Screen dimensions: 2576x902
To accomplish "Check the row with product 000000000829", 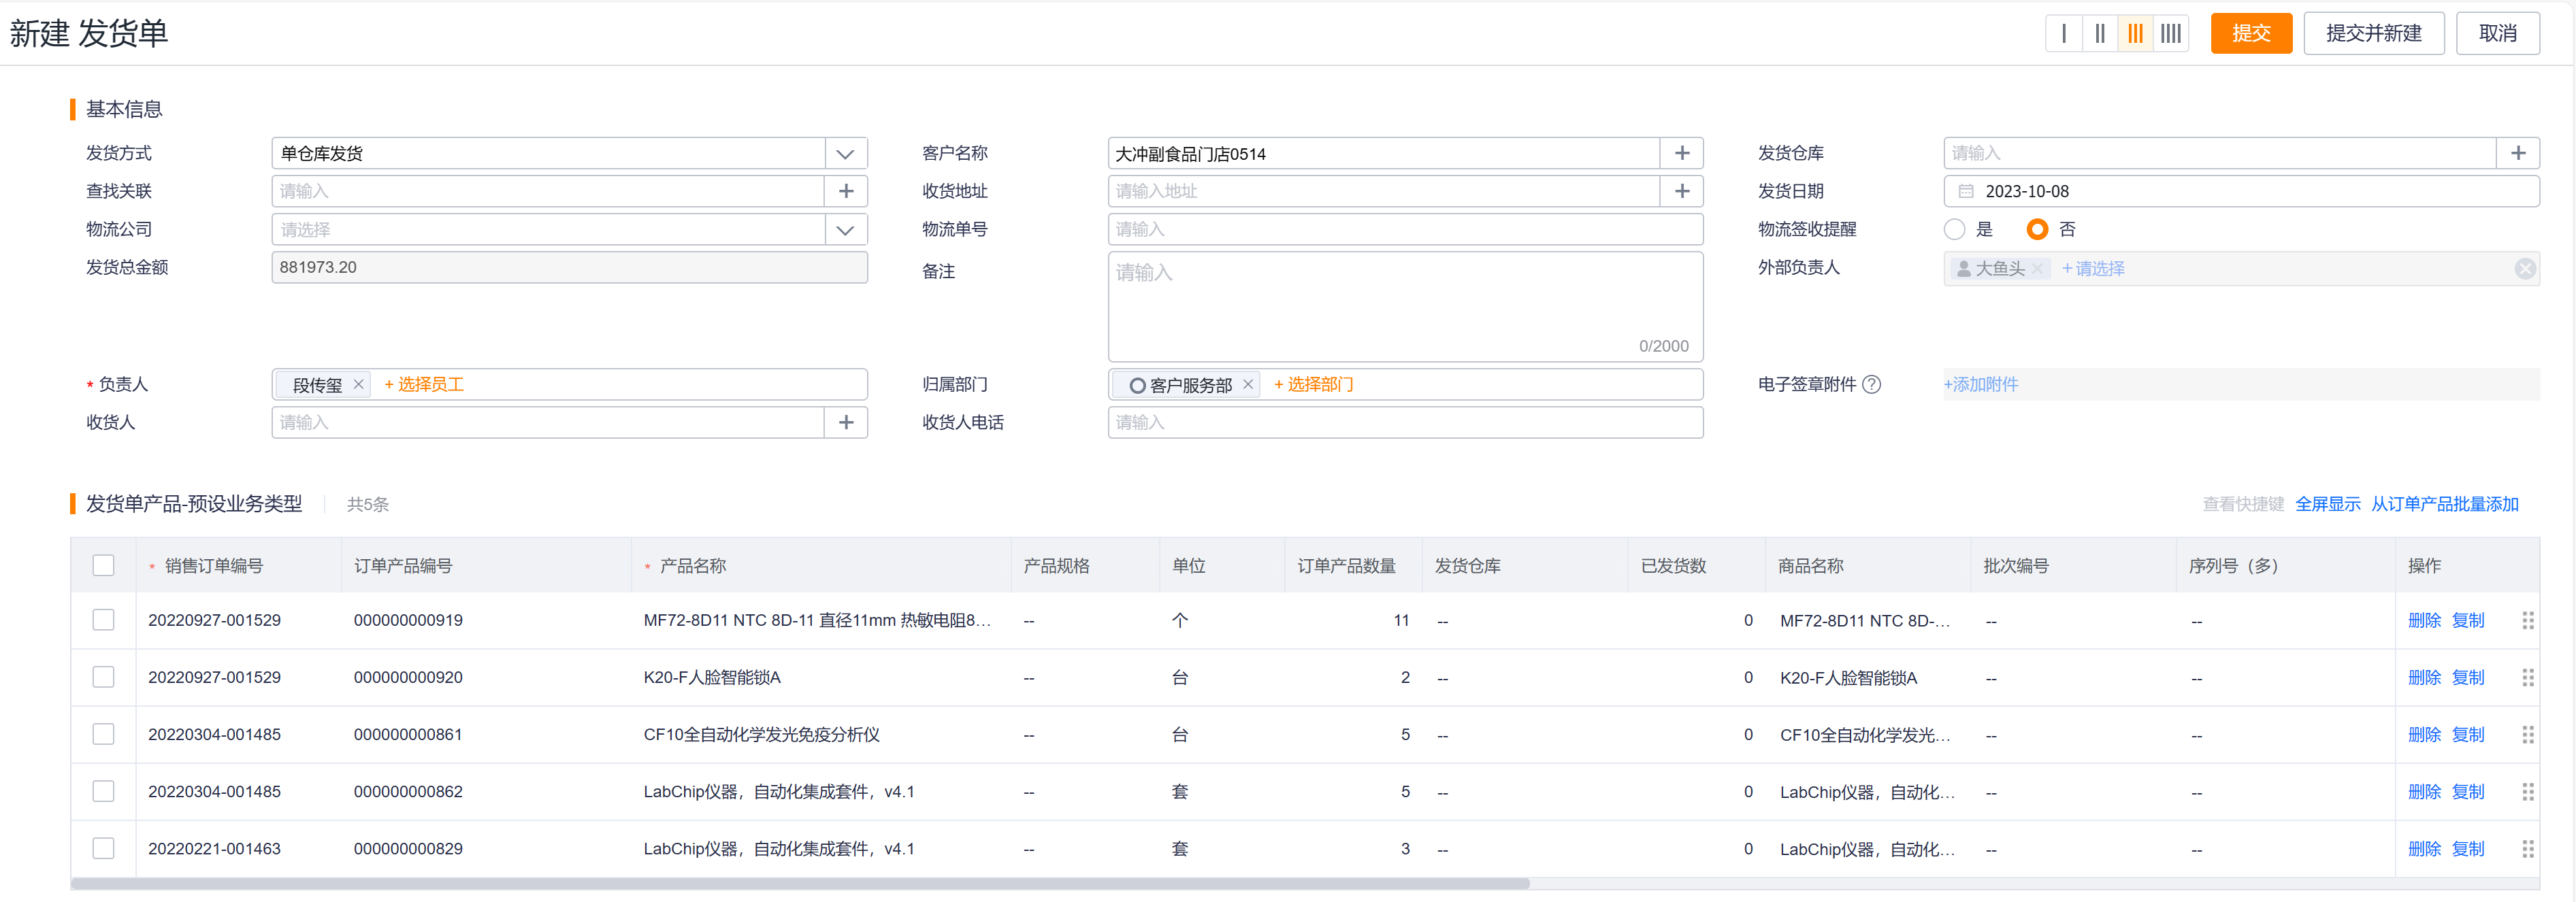I will pyautogui.click(x=103, y=848).
